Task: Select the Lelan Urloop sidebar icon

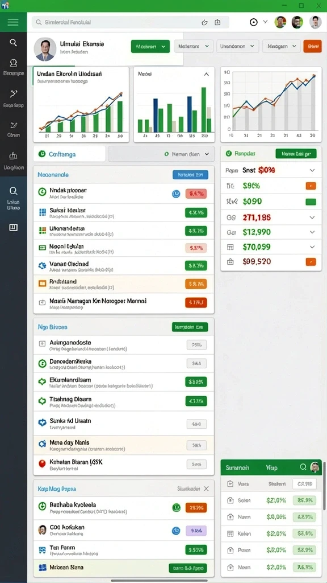Action: (14, 198)
